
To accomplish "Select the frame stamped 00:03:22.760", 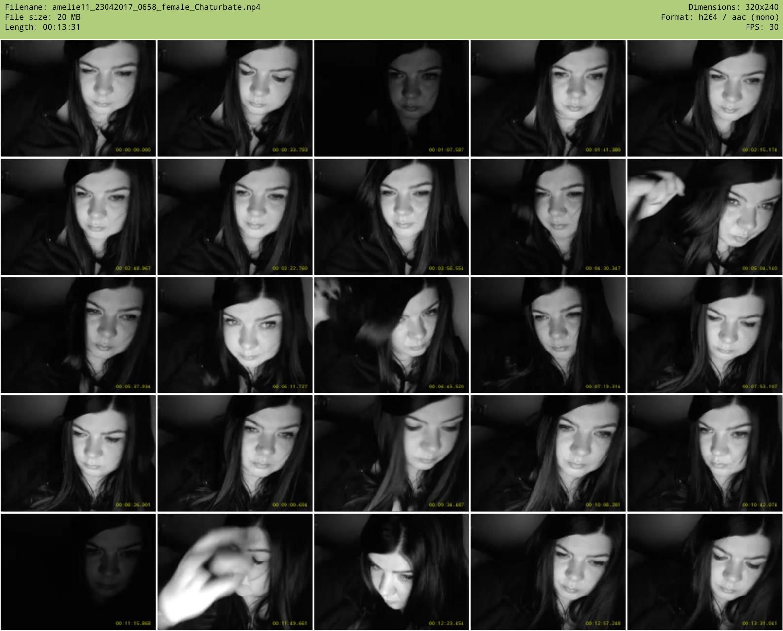I will click(235, 217).
